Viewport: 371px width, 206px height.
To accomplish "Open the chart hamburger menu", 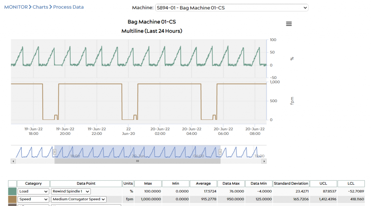I will coord(289,24).
